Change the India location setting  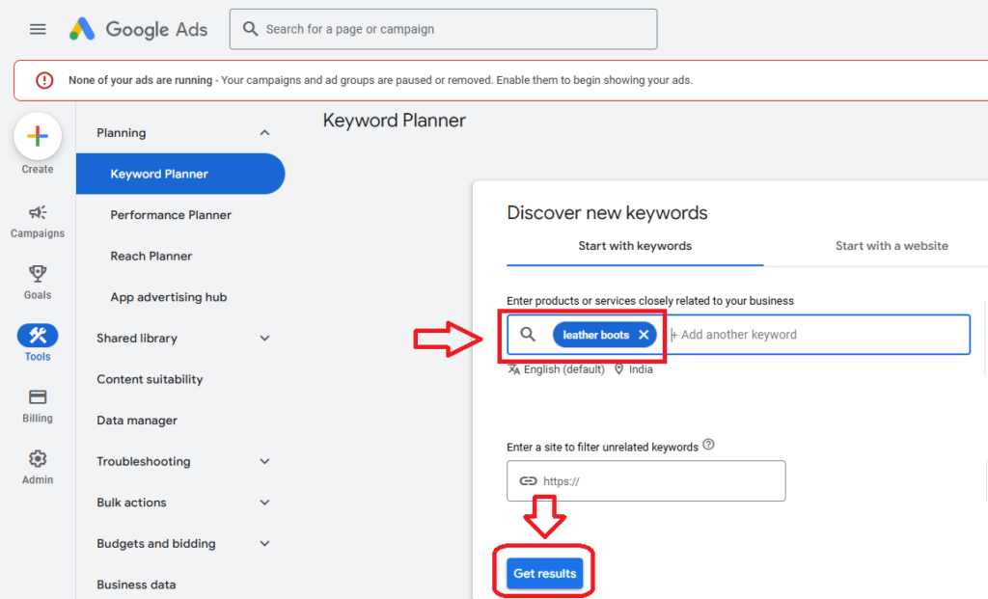point(634,369)
